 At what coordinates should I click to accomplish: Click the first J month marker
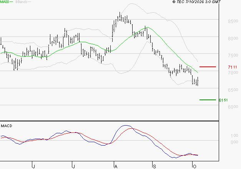[34, 167]
